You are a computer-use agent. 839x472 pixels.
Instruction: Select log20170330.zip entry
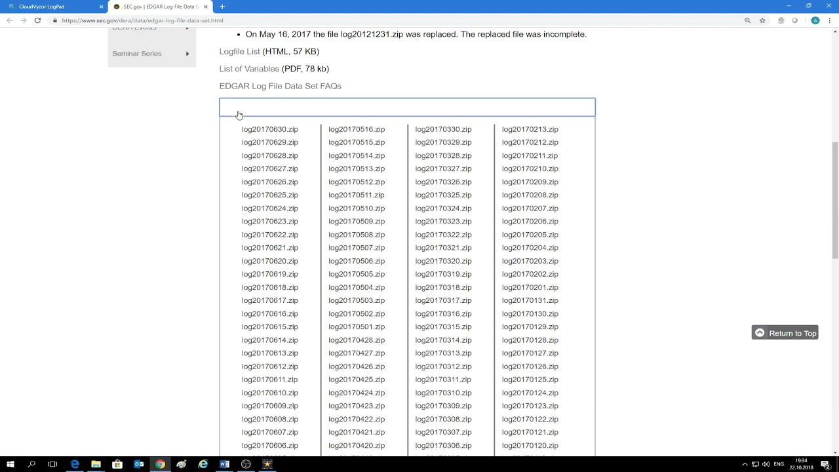click(x=443, y=129)
